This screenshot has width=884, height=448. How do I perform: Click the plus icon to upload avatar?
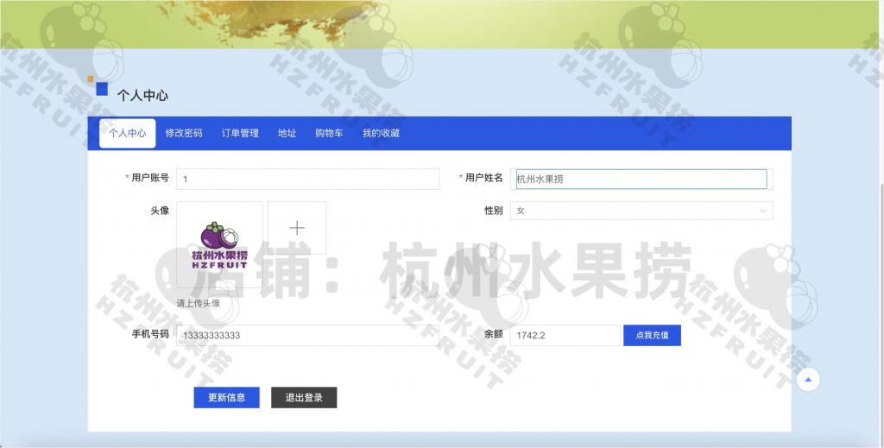coord(297,228)
